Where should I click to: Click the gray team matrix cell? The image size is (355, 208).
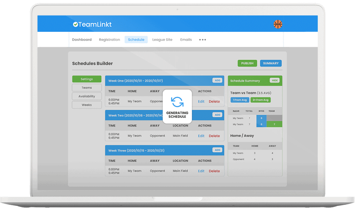[x=274, y=118]
